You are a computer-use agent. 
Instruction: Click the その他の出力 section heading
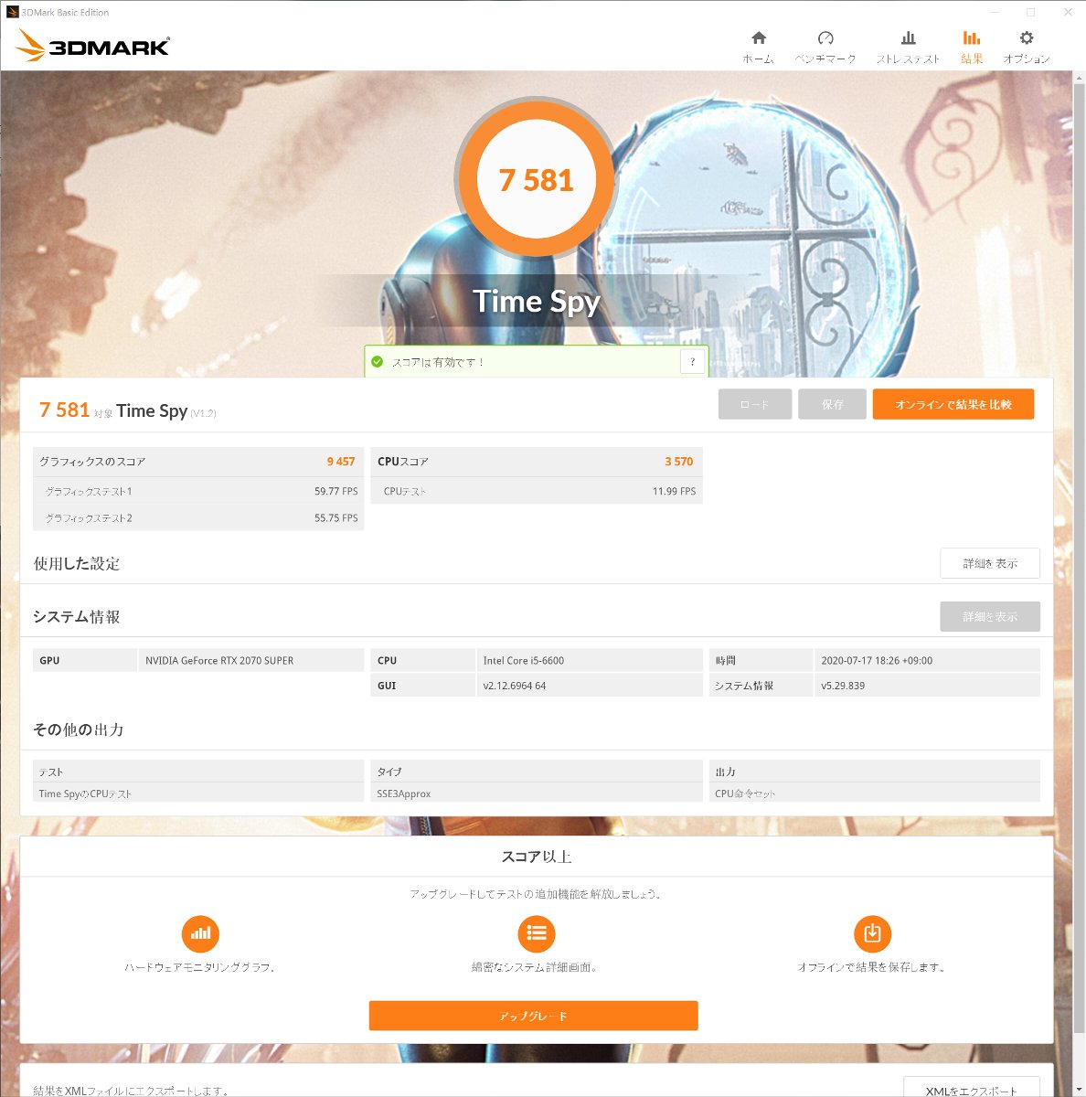pos(79,730)
